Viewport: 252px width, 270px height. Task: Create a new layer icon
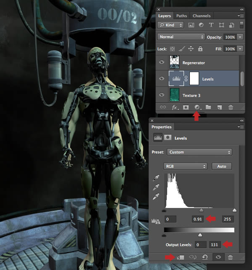coord(219,107)
